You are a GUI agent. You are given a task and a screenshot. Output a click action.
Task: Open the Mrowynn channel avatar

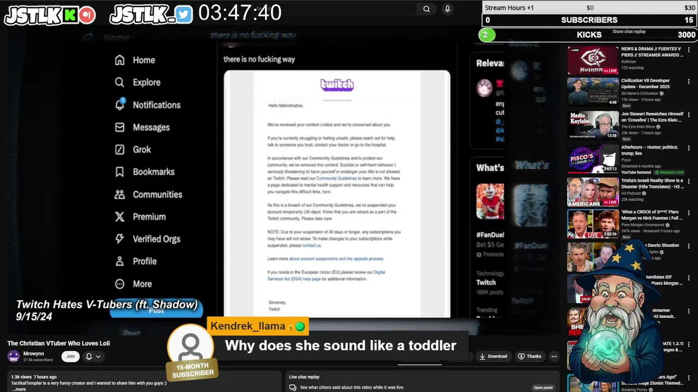[x=13, y=356]
